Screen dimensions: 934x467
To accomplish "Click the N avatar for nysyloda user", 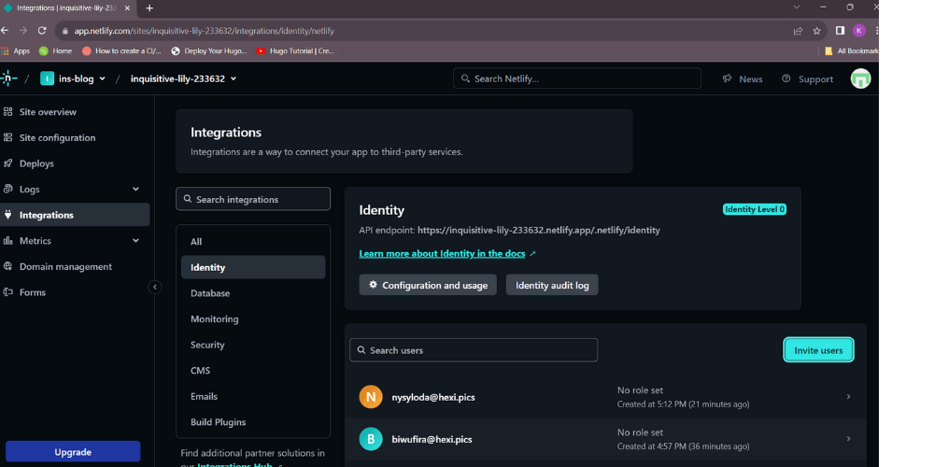I will click(x=371, y=397).
